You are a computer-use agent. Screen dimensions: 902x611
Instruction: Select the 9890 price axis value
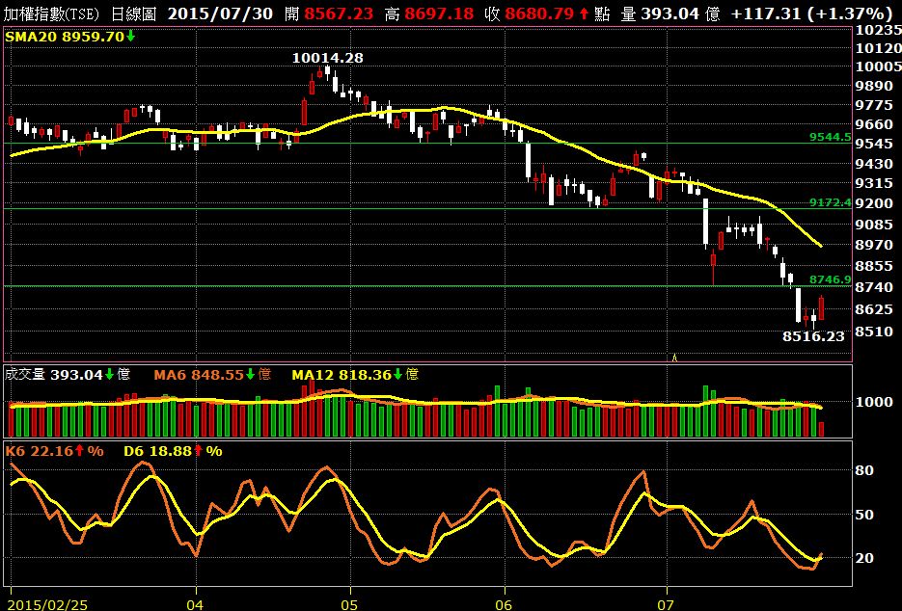pyautogui.click(x=874, y=86)
